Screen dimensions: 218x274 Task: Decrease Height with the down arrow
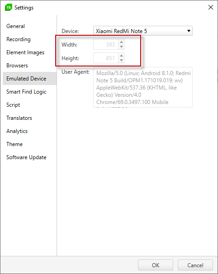click(121, 60)
